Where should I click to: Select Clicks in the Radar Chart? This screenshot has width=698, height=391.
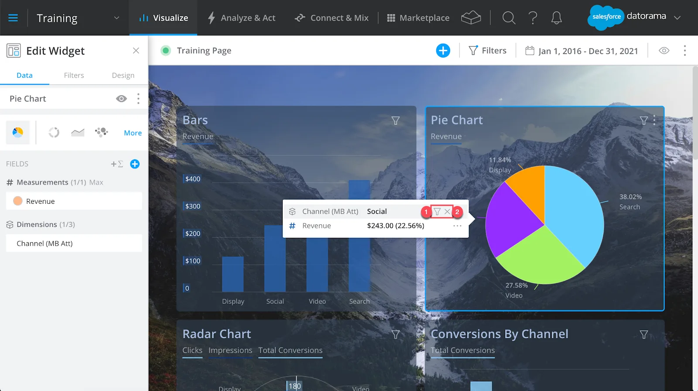click(192, 350)
